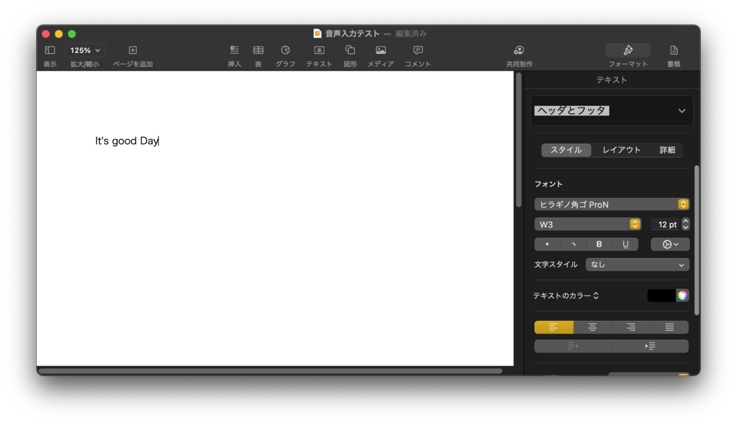Screen dimensions: 737x424
Task: Switch to the スタイル tab
Action: (x=566, y=150)
